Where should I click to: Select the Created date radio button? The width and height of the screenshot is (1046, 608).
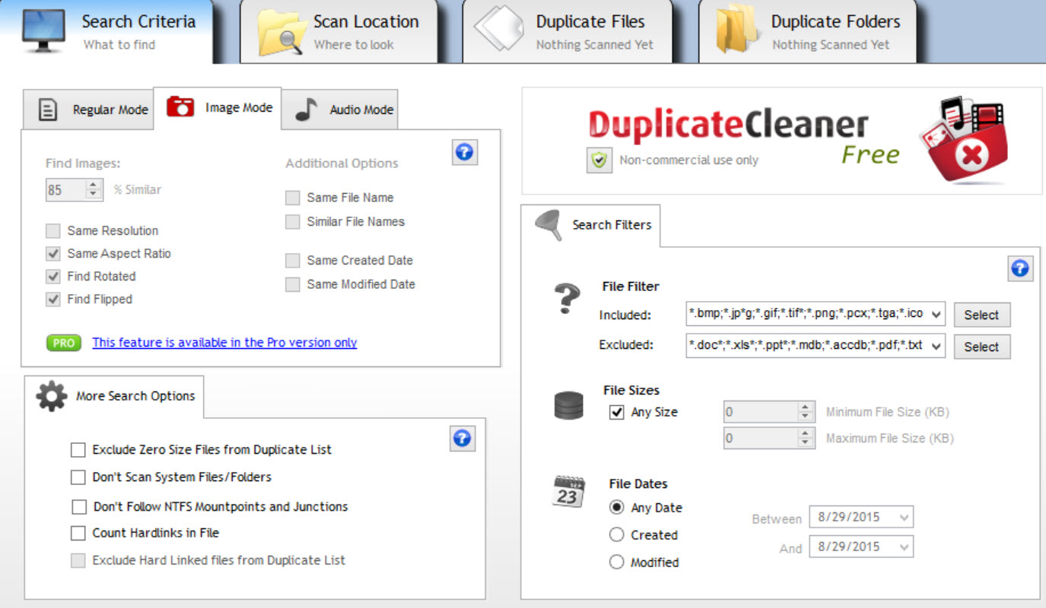pyautogui.click(x=617, y=535)
